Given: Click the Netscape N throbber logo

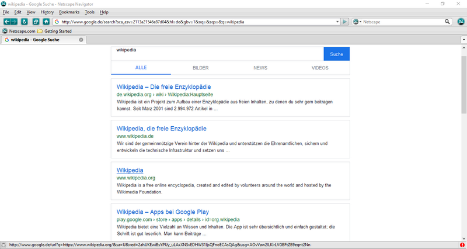Looking at the screenshot, I should (x=460, y=22).
